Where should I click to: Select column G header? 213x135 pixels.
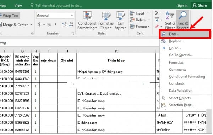click(x=22, y=51)
